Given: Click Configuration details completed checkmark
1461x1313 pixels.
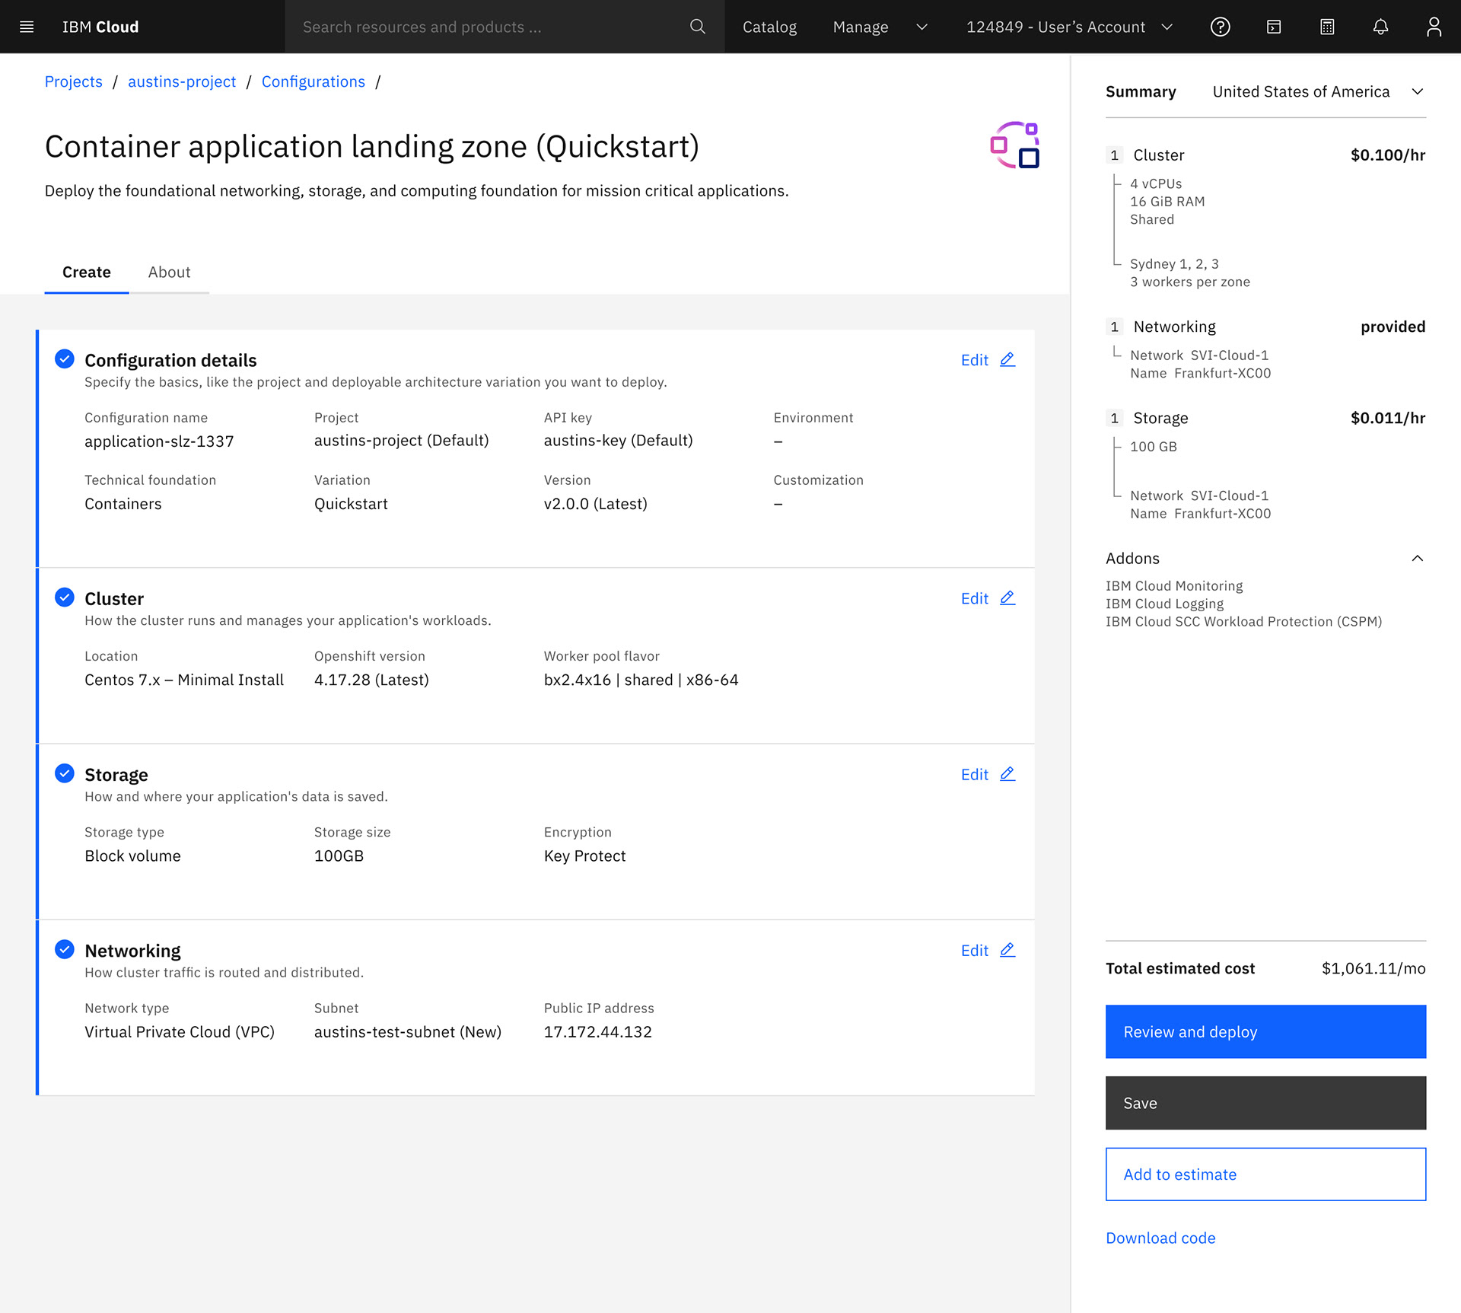Looking at the screenshot, I should (65, 359).
